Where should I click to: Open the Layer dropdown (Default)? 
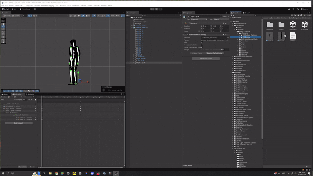point(221,19)
